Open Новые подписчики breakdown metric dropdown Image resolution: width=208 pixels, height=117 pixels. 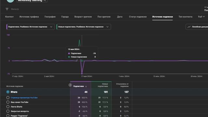coord(84,27)
